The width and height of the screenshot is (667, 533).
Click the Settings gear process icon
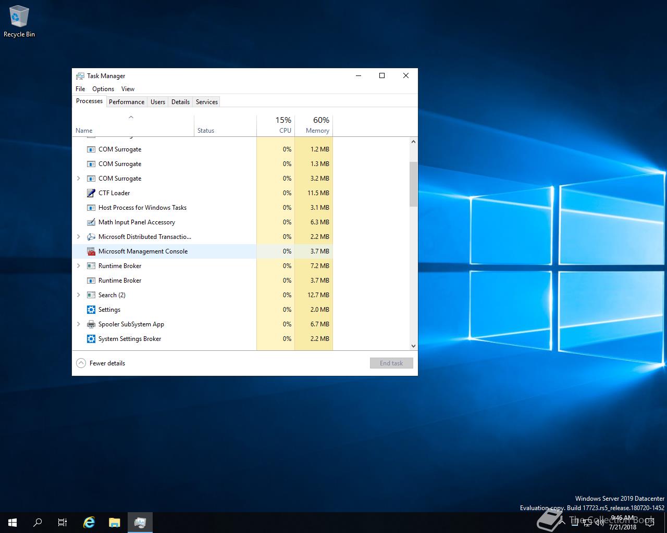pyautogui.click(x=91, y=310)
